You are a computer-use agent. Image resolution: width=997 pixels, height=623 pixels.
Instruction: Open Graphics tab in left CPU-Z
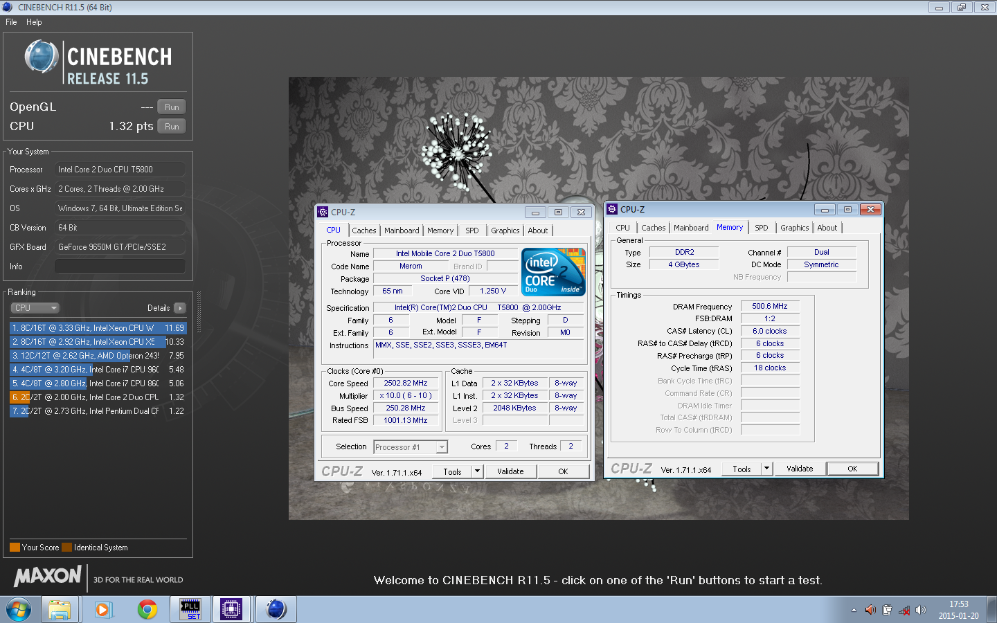pyautogui.click(x=505, y=231)
